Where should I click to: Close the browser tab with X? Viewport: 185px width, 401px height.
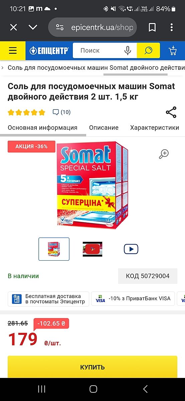pos(13,27)
